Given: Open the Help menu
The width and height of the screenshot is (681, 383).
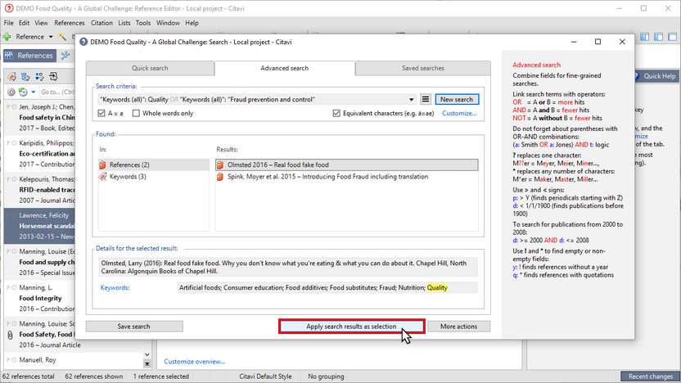Looking at the screenshot, I should coord(192,23).
